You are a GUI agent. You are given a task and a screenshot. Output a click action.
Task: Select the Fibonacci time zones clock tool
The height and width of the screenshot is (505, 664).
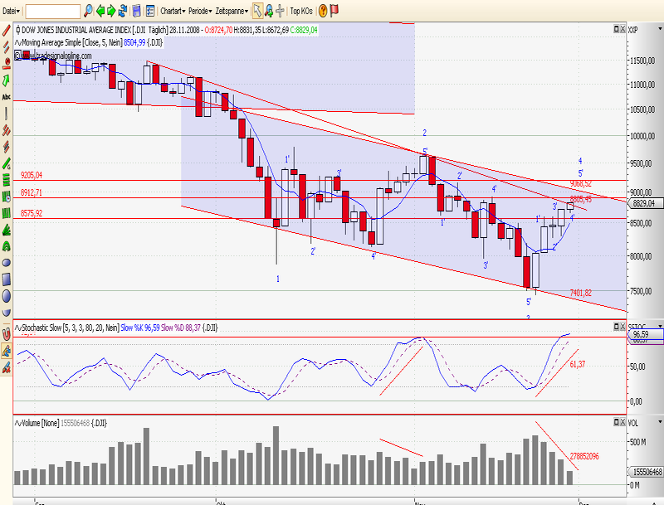pos(7,197)
